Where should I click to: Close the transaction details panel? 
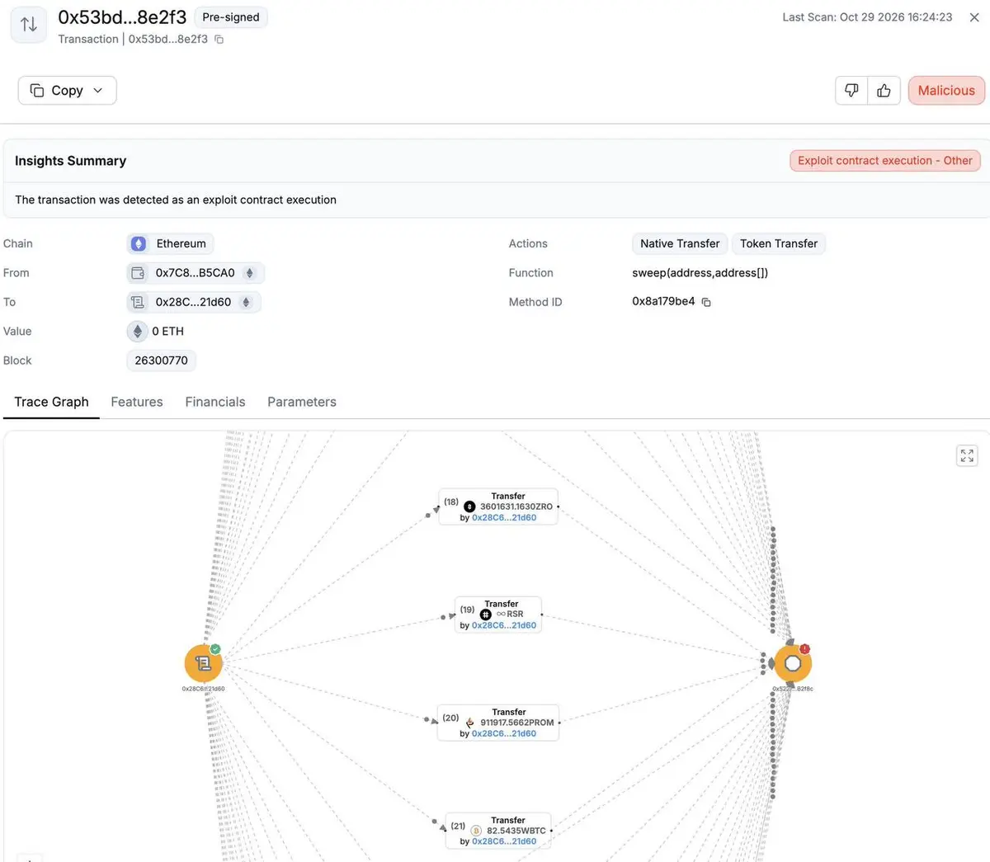coord(974,17)
